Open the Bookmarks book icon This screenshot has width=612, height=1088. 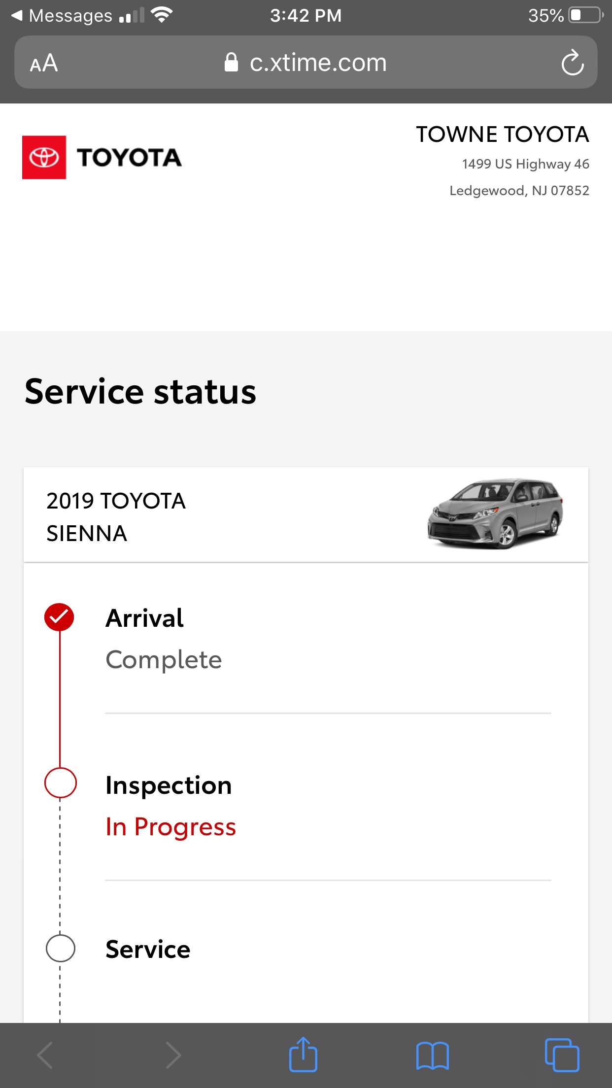432,1055
